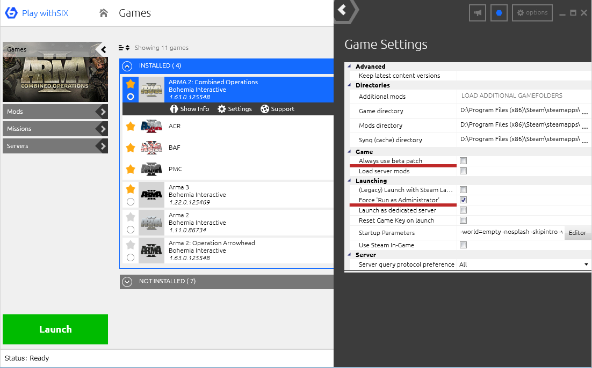Screen dimensions: 592x368
Task: Toggle favorite star for Arma 3
Action: (x=131, y=188)
